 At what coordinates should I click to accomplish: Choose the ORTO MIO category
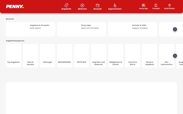pos(82,56)
